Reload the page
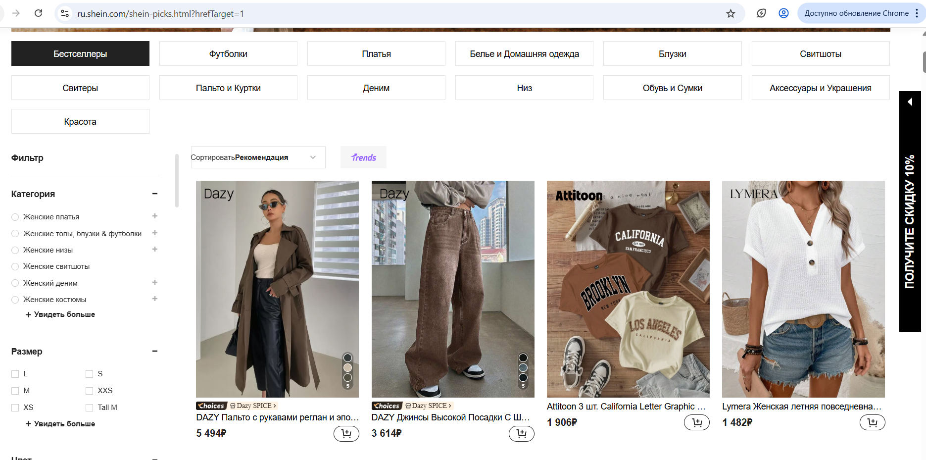926x460 pixels. click(x=38, y=13)
